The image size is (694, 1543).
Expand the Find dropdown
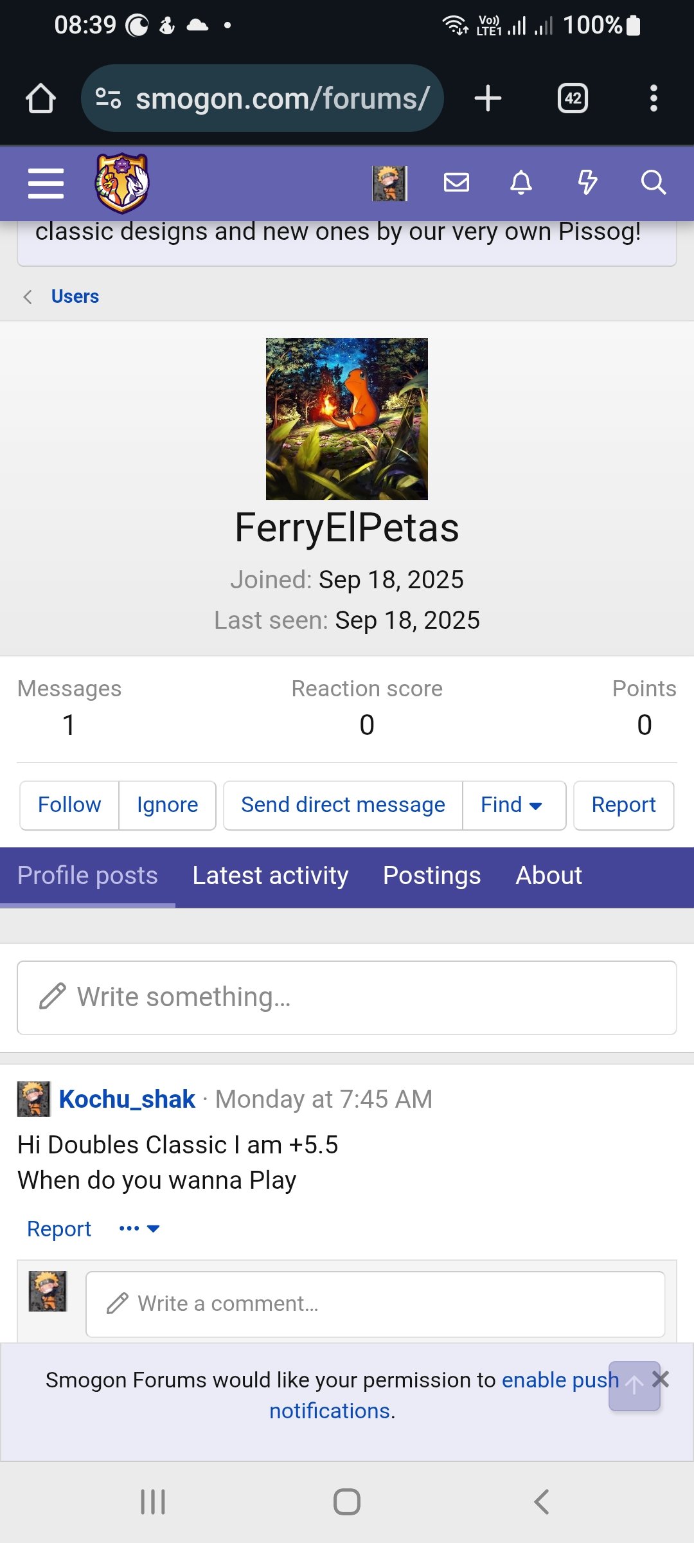click(x=512, y=805)
